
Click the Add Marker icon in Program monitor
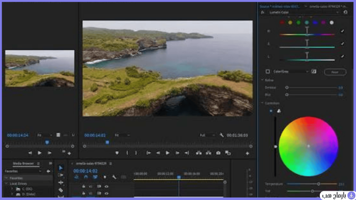tap(117, 153)
